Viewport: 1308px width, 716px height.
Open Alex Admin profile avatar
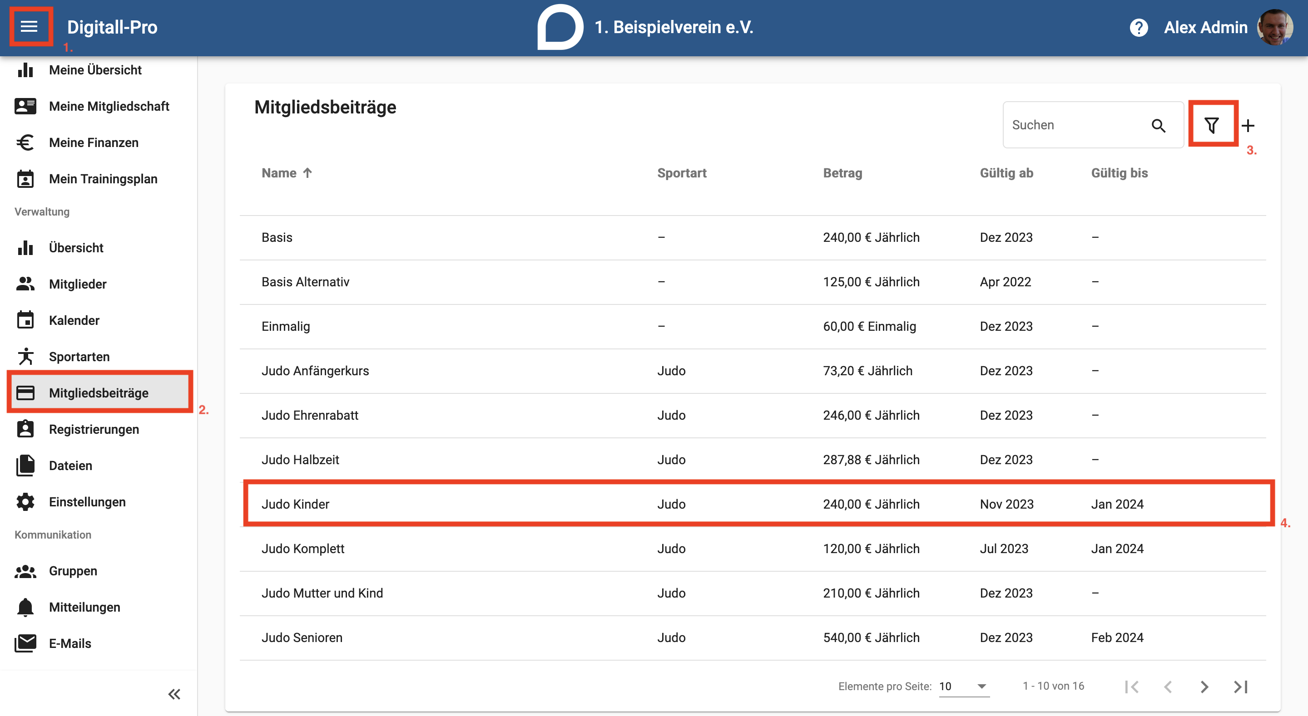(x=1274, y=27)
